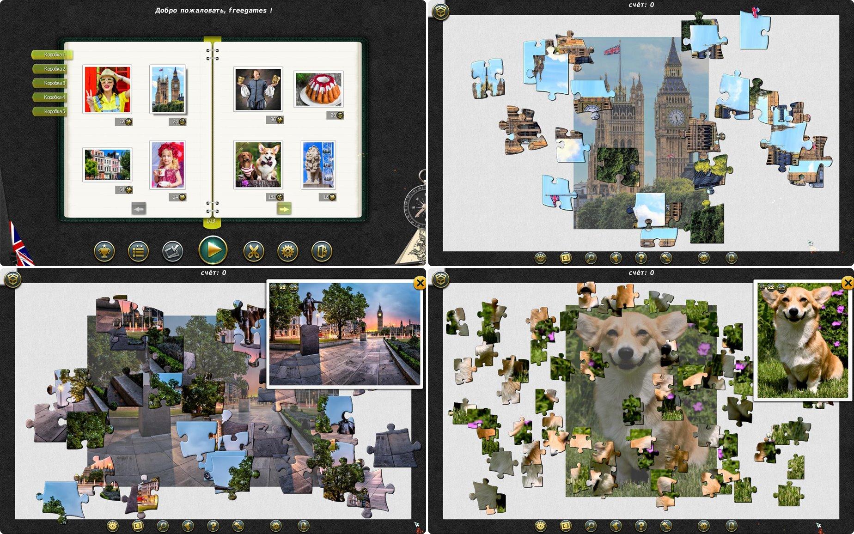Select the Коробка 1 tab
The image size is (854, 534).
coord(52,55)
